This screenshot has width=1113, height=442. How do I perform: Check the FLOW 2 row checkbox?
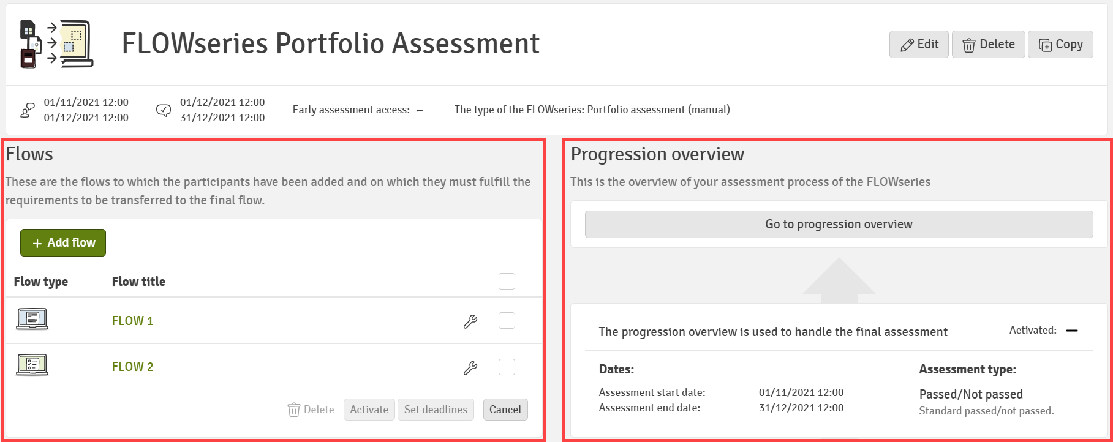point(507,367)
